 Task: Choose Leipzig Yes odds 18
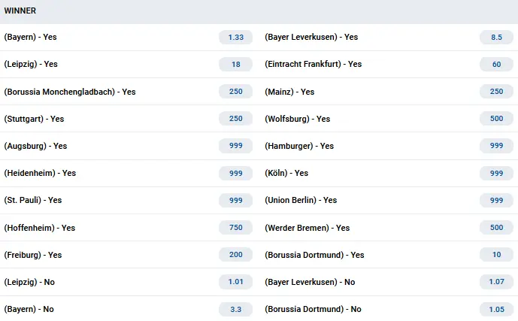[x=235, y=65]
